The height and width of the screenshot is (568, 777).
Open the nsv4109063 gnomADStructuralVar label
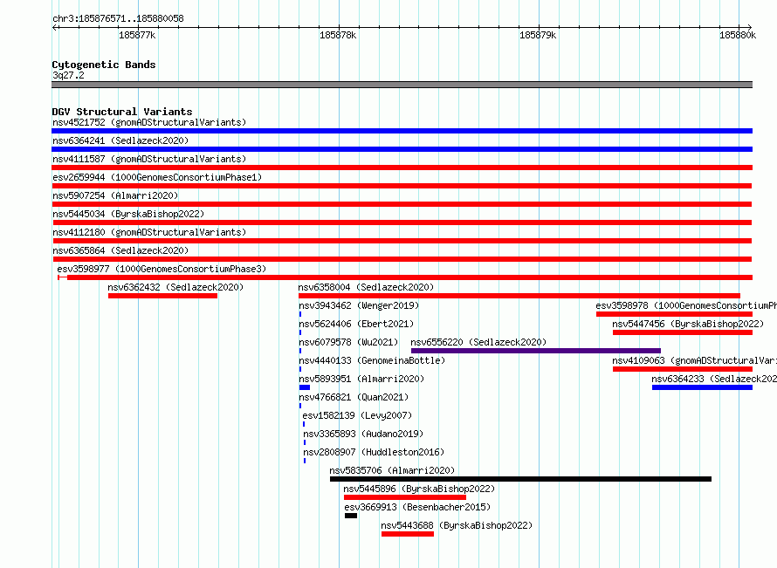(x=694, y=360)
